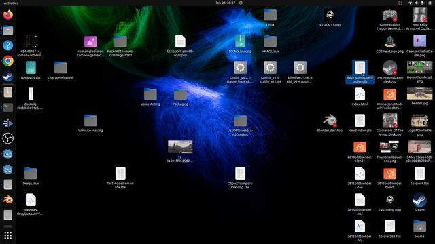Select the Demothumbnail.png thumbnail

tap(419, 72)
